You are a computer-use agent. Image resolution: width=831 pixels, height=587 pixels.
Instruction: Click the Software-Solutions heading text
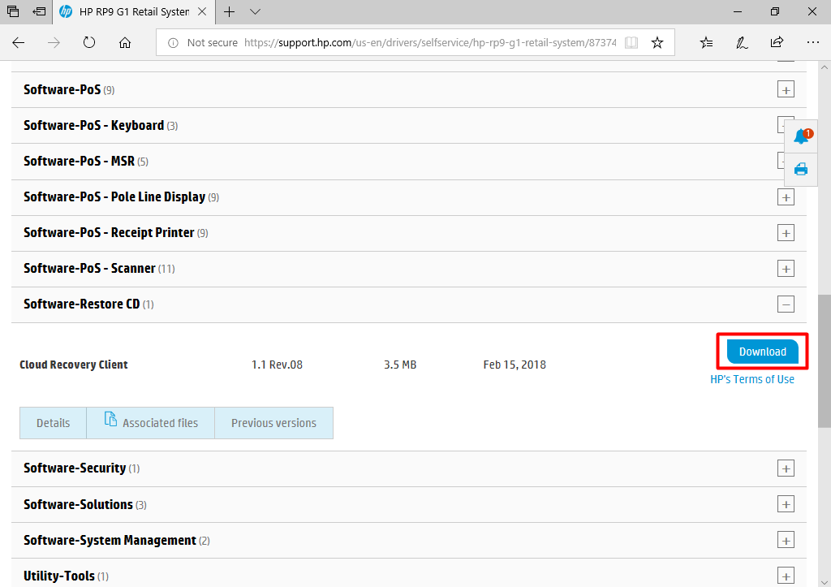pos(79,504)
